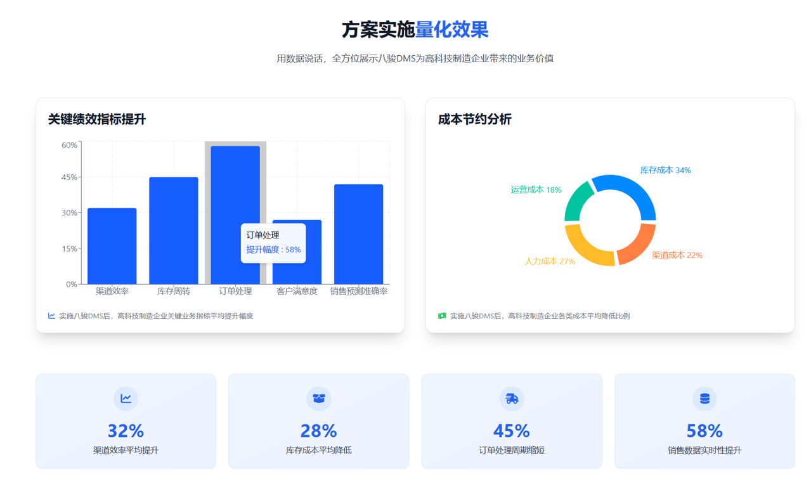Open the 关键绩效指标提升 card header
This screenshot has height=497, width=811.
[96, 119]
